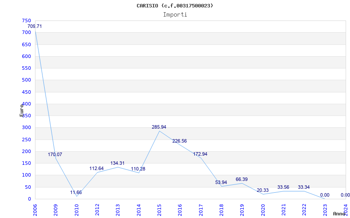Screen dimensions: 350x218
Task: Click the 709.71 data label
Action: coord(35,27)
